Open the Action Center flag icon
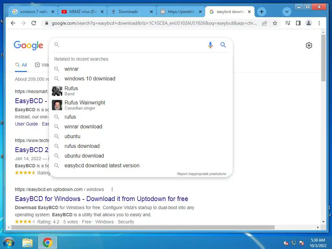The image size is (332, 249). [302, 243]
